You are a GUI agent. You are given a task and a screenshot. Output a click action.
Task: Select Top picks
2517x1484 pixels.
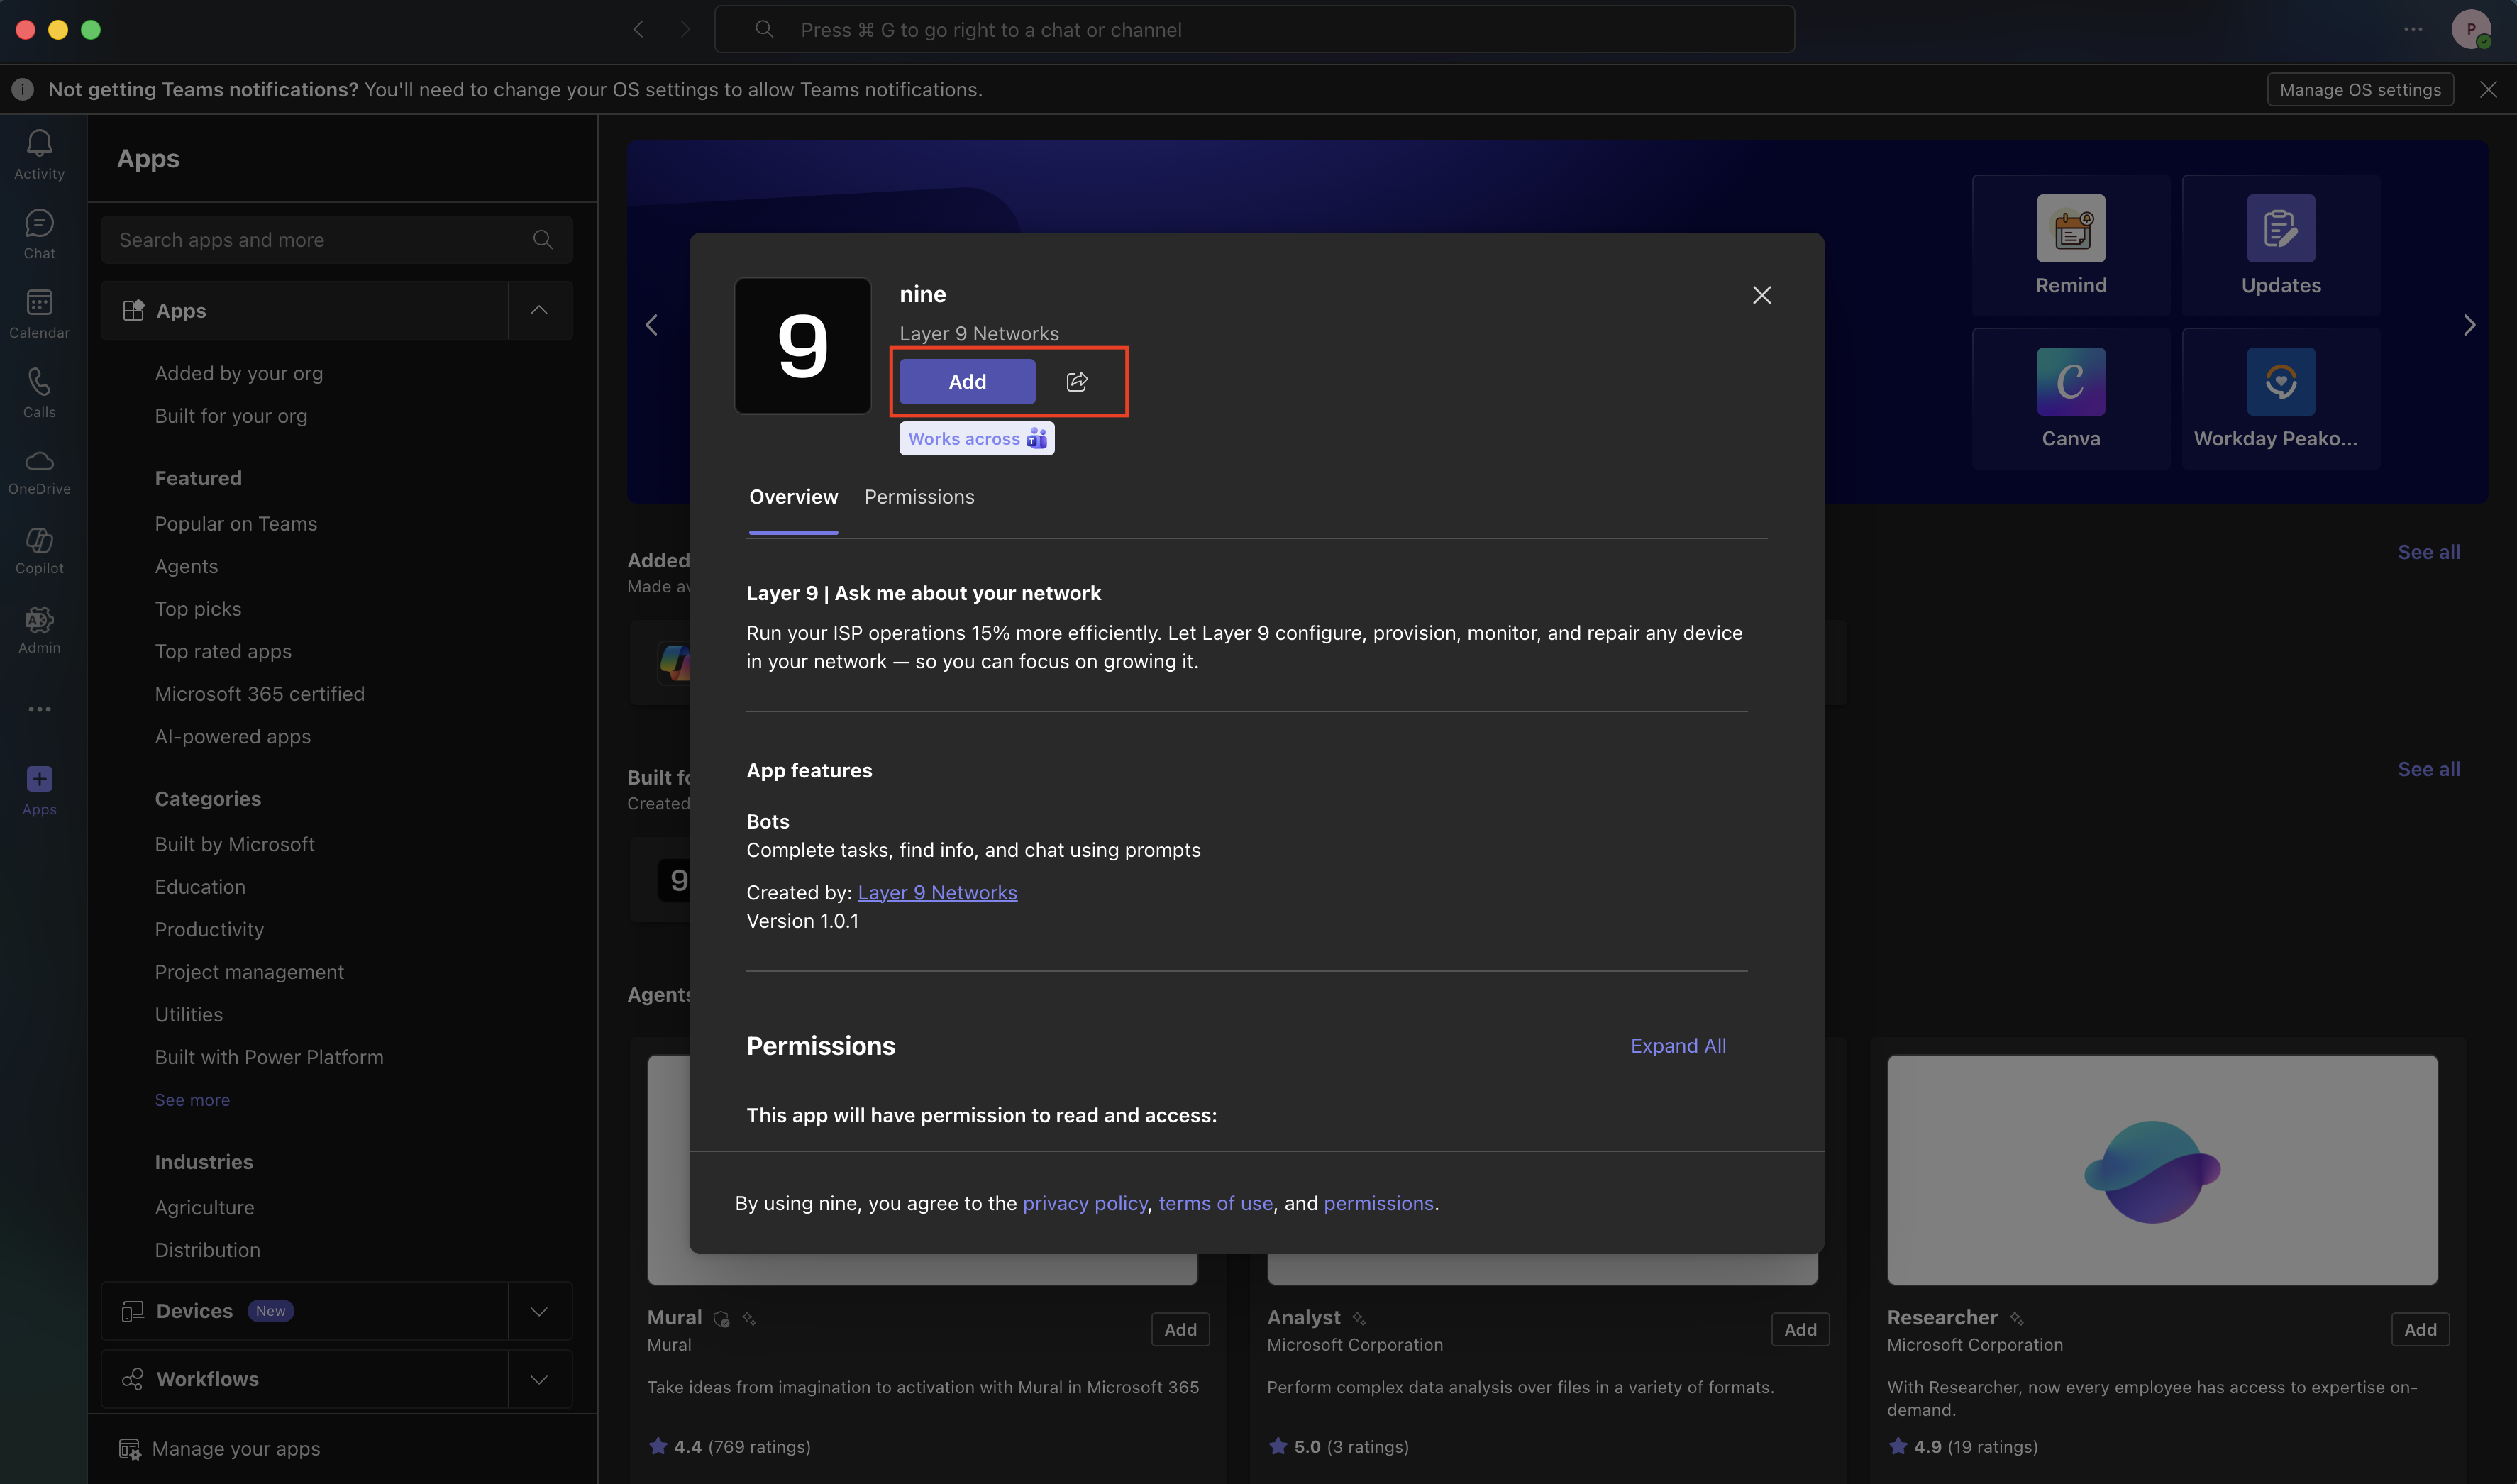click(x=198, y=608)
